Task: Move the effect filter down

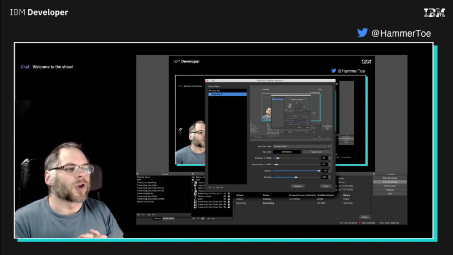Action: click(221, 188)
